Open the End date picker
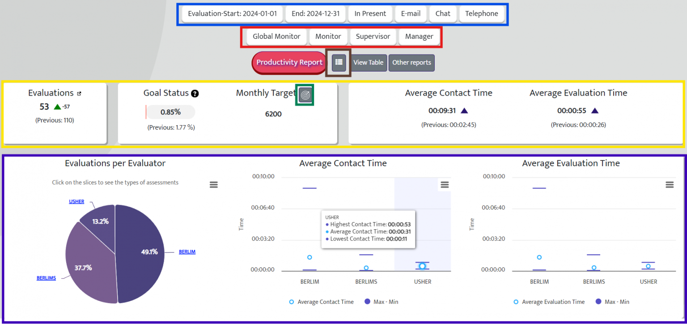Viewport: 687px width, 324px height. (315, 13)
